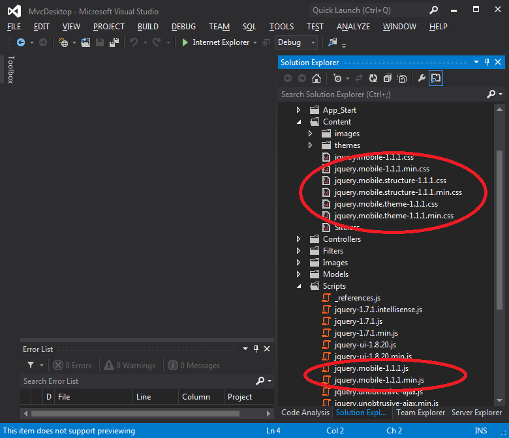Image resolution: width=509 pixels, height=438 pixels.
Task: Sort Error List by the Line column header
Action: [155, 397]
